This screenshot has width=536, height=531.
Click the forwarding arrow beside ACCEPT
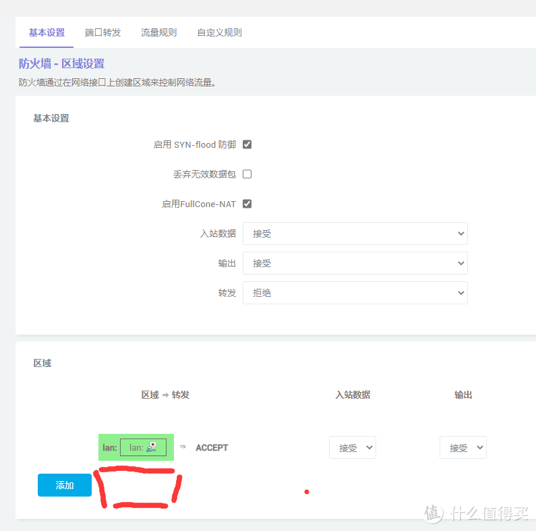pyautogui.click(x=183, y=447)
